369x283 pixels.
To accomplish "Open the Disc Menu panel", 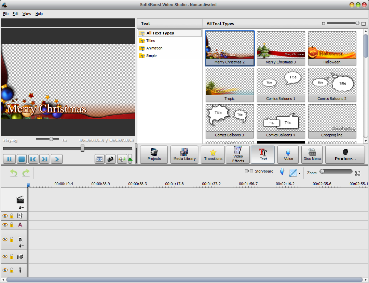I will click(312, 154).
